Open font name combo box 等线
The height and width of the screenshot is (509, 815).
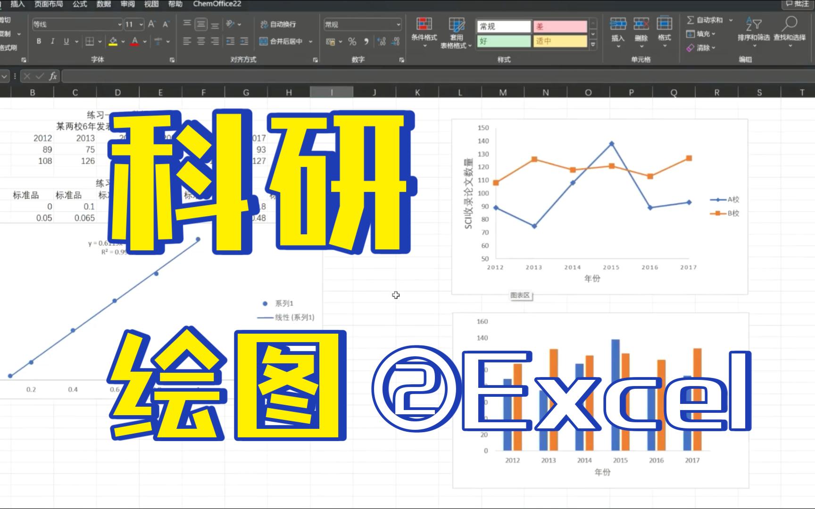(77, 24)
